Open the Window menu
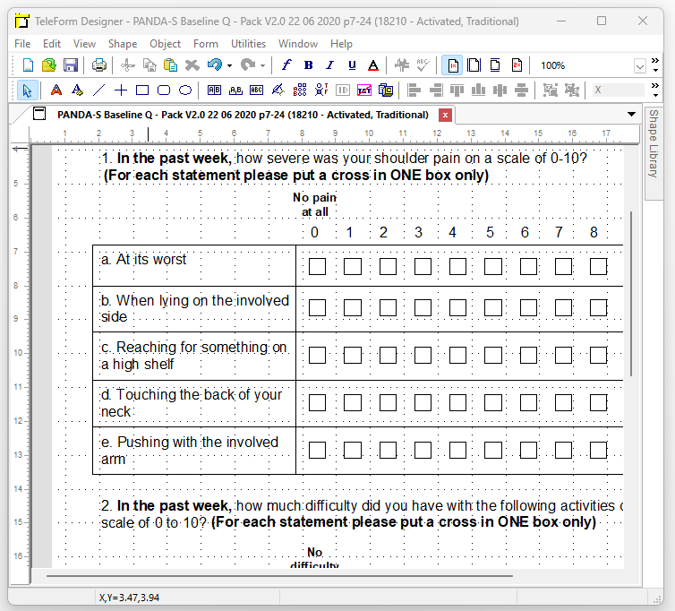 (298, 44)
